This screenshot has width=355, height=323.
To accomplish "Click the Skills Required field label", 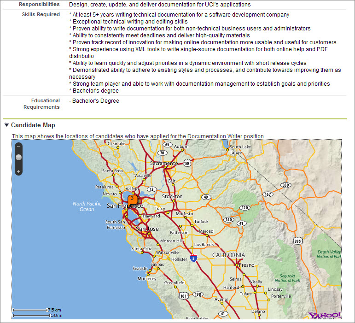I will (x=41, y=14).
